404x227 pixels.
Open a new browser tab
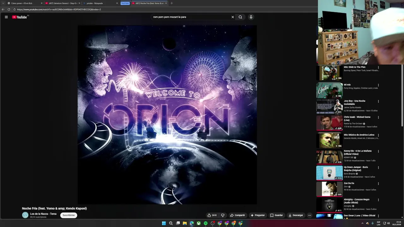[x=172, y=3]
